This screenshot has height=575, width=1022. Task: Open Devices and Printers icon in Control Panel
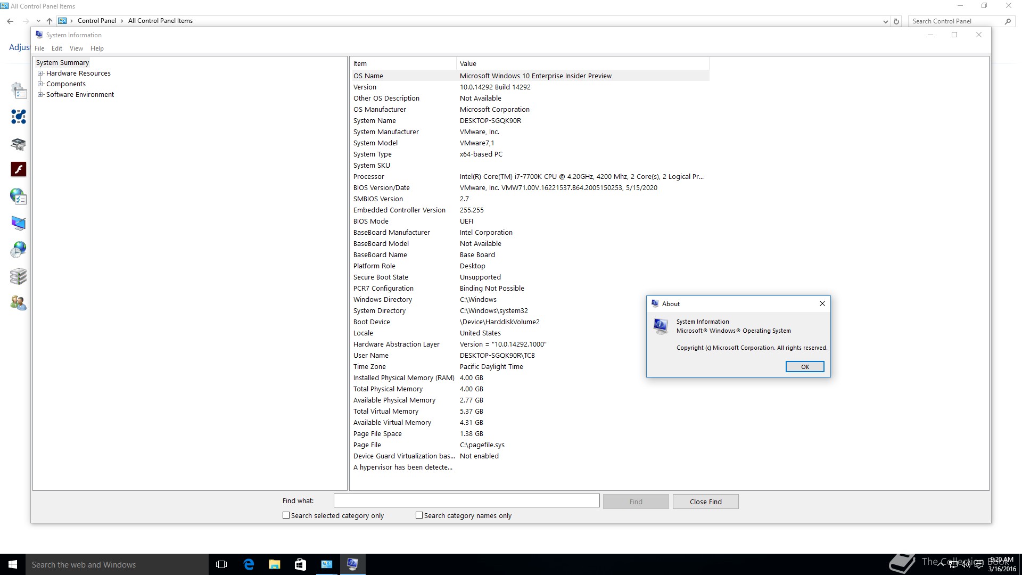tap(19, 144)
